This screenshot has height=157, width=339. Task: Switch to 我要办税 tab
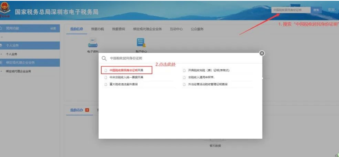97,29
